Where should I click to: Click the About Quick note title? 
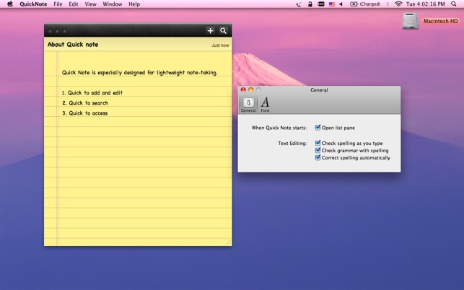pyautogui.click(x=73, y=45)
